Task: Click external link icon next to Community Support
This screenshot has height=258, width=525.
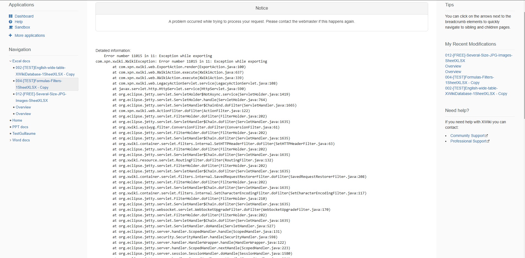Action: pyautogui.click(x=486, y=136)
